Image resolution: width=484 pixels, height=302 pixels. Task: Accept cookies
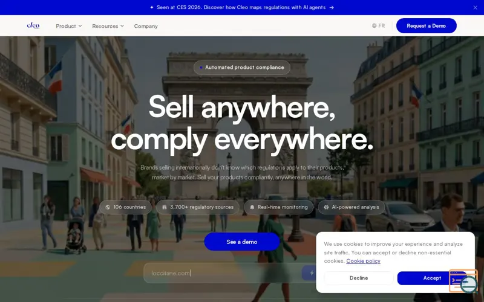(432, 278)
